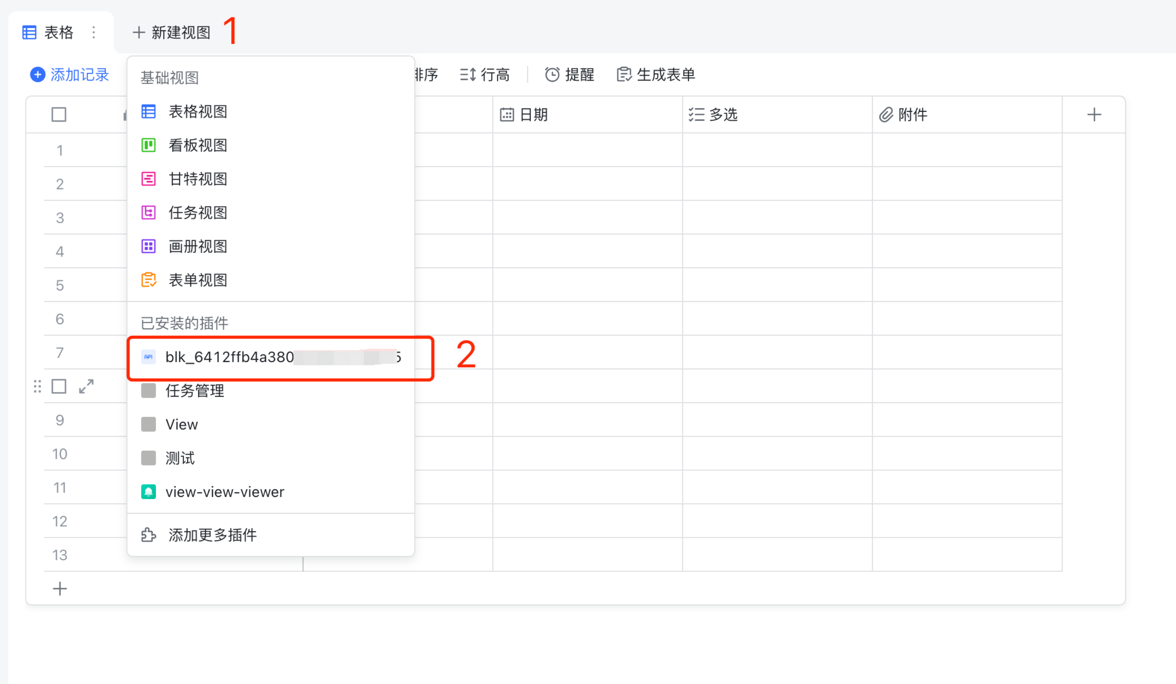Check the hovered row's checkbox
Viewport: 1176px width, 684px height.
59,386
